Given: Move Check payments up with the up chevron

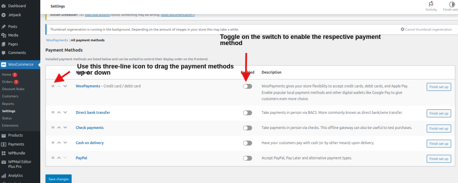Looking at the screenshot, I should pyautogui.click(x=59, y=127).
